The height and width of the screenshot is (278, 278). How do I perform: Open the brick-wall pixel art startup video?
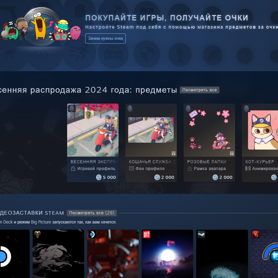[264, 254]
